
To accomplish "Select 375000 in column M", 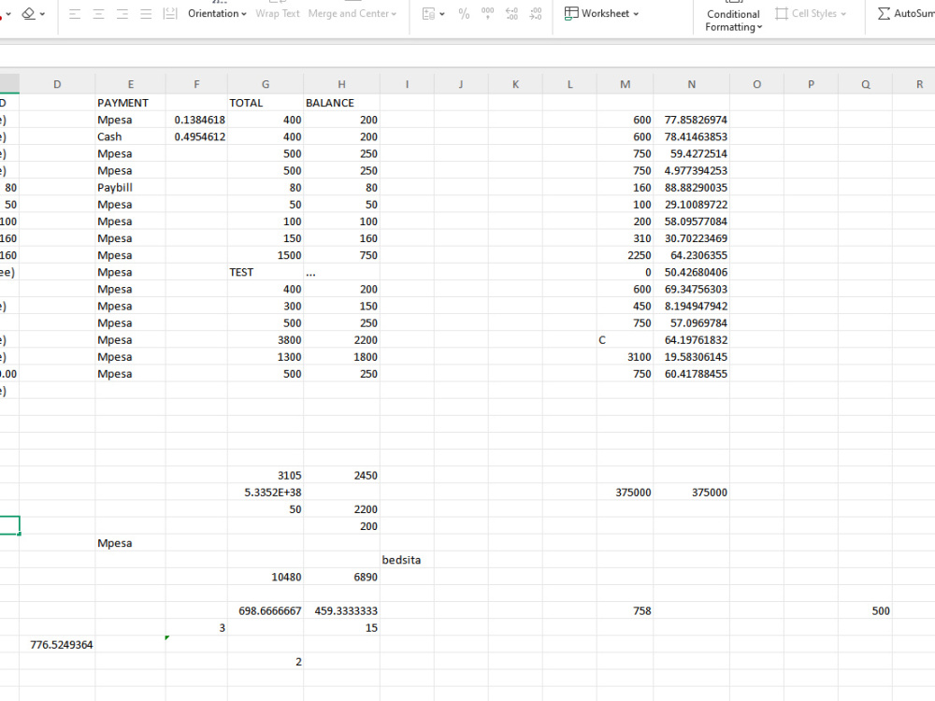I will (625, 493).
